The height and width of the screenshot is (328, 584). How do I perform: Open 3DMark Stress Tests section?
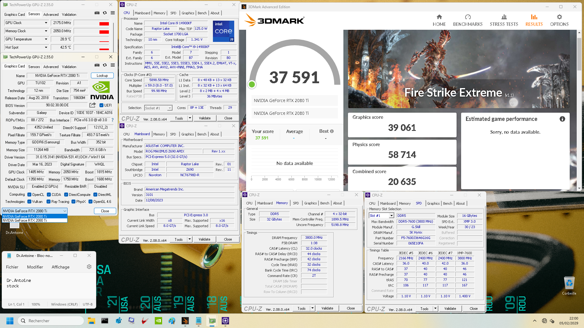point(504,20)
